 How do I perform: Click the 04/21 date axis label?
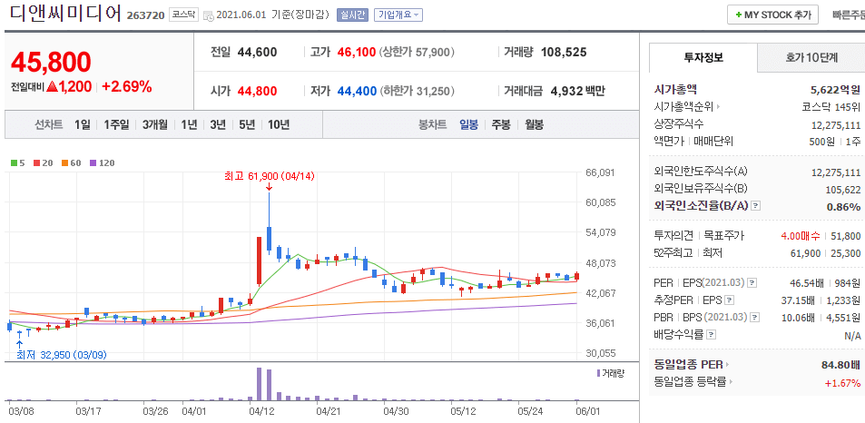click(x=327, y=410)
